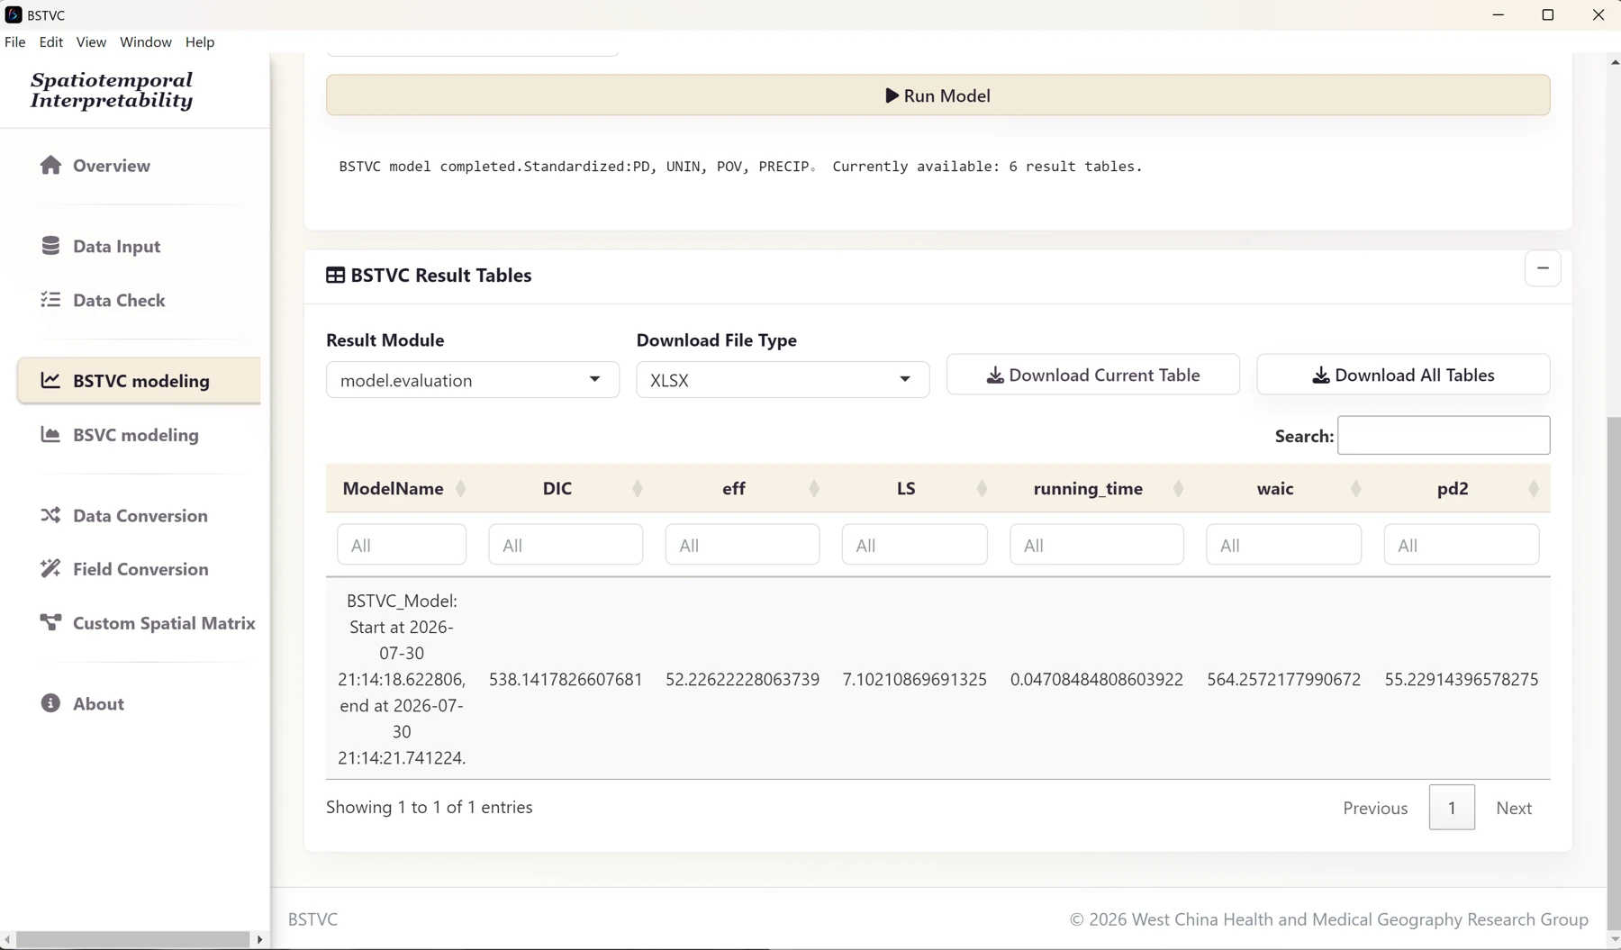This screenshot has height=950, width=1621.
Task: Click the Data Input database icon
Action: pyautogui.click(x=50, y=246)
